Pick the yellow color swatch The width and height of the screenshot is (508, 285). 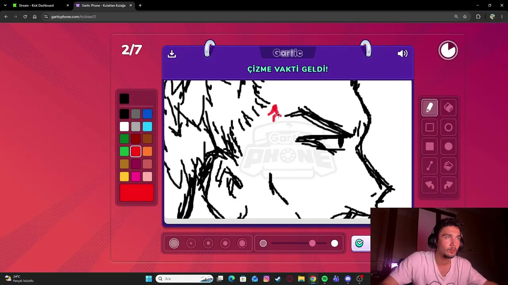[x=124, y=177]
